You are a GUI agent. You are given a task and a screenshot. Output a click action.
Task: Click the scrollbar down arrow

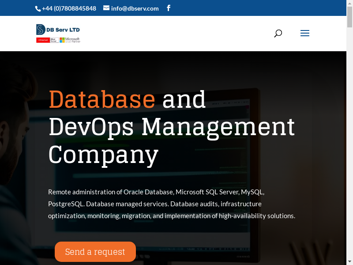(x=349, y=261)
